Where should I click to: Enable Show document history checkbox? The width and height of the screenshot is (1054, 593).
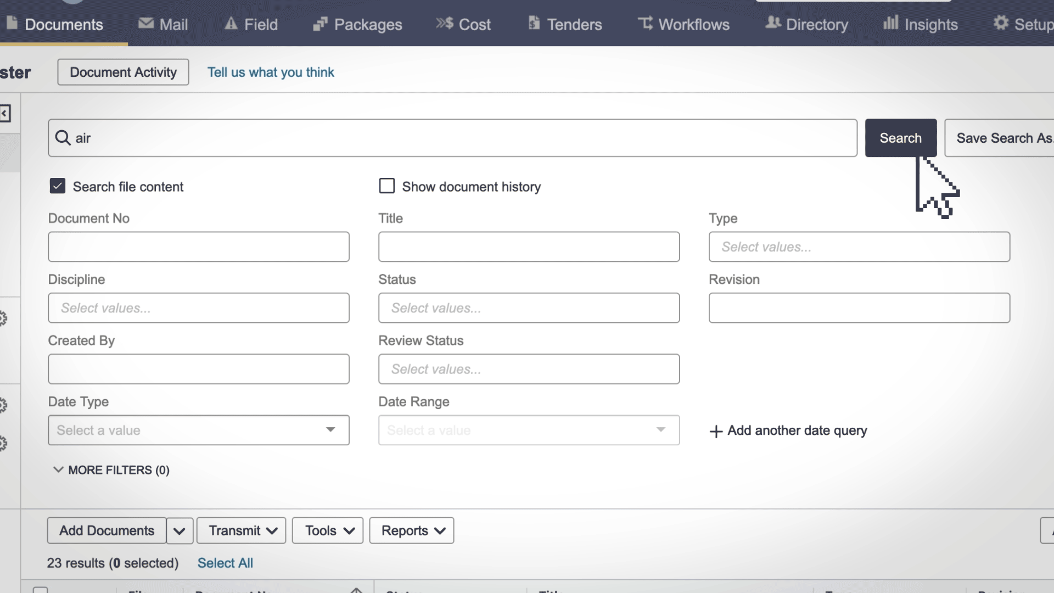(x=387, y=186)
